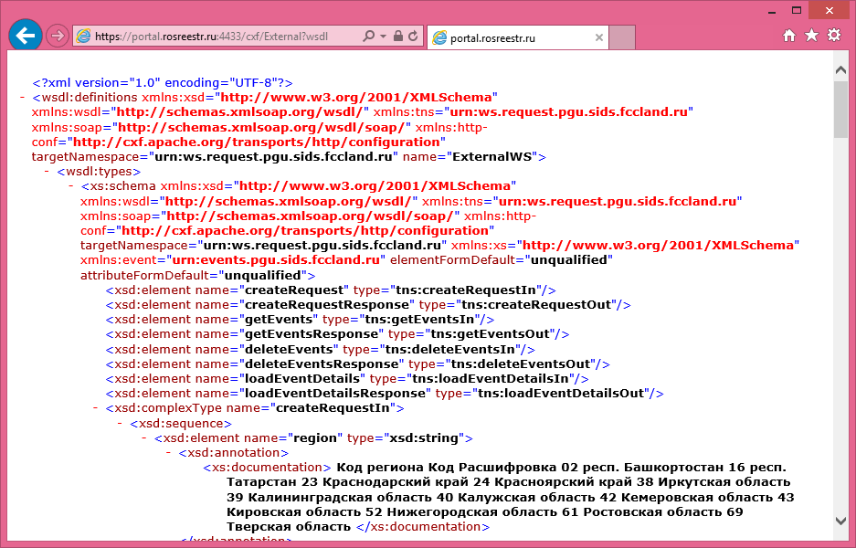The height and width of the screenshot is (548, 856).
Task: Click the vertical scrollbar up arrow
Action: (x=840, y=69)
